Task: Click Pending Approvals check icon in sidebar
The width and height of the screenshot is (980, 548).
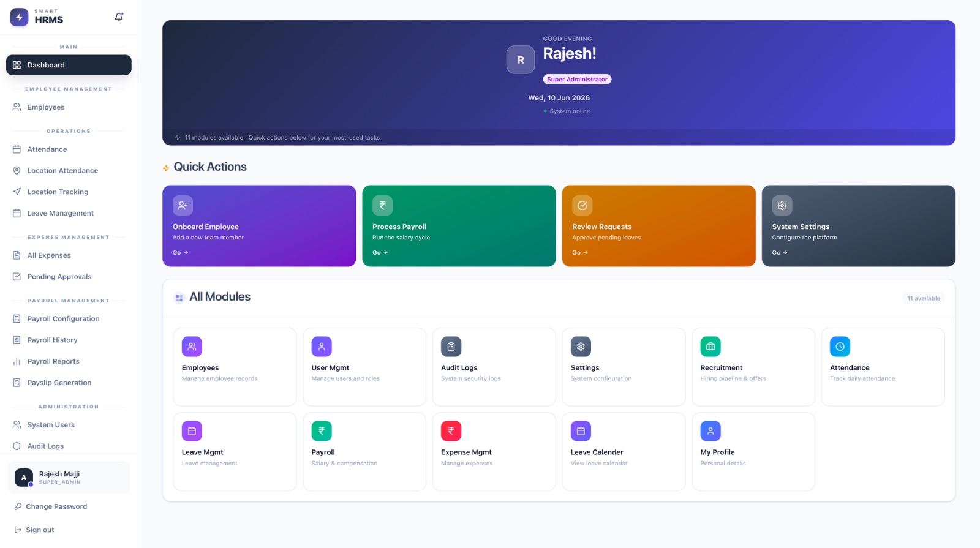Action: pos(17,277)
